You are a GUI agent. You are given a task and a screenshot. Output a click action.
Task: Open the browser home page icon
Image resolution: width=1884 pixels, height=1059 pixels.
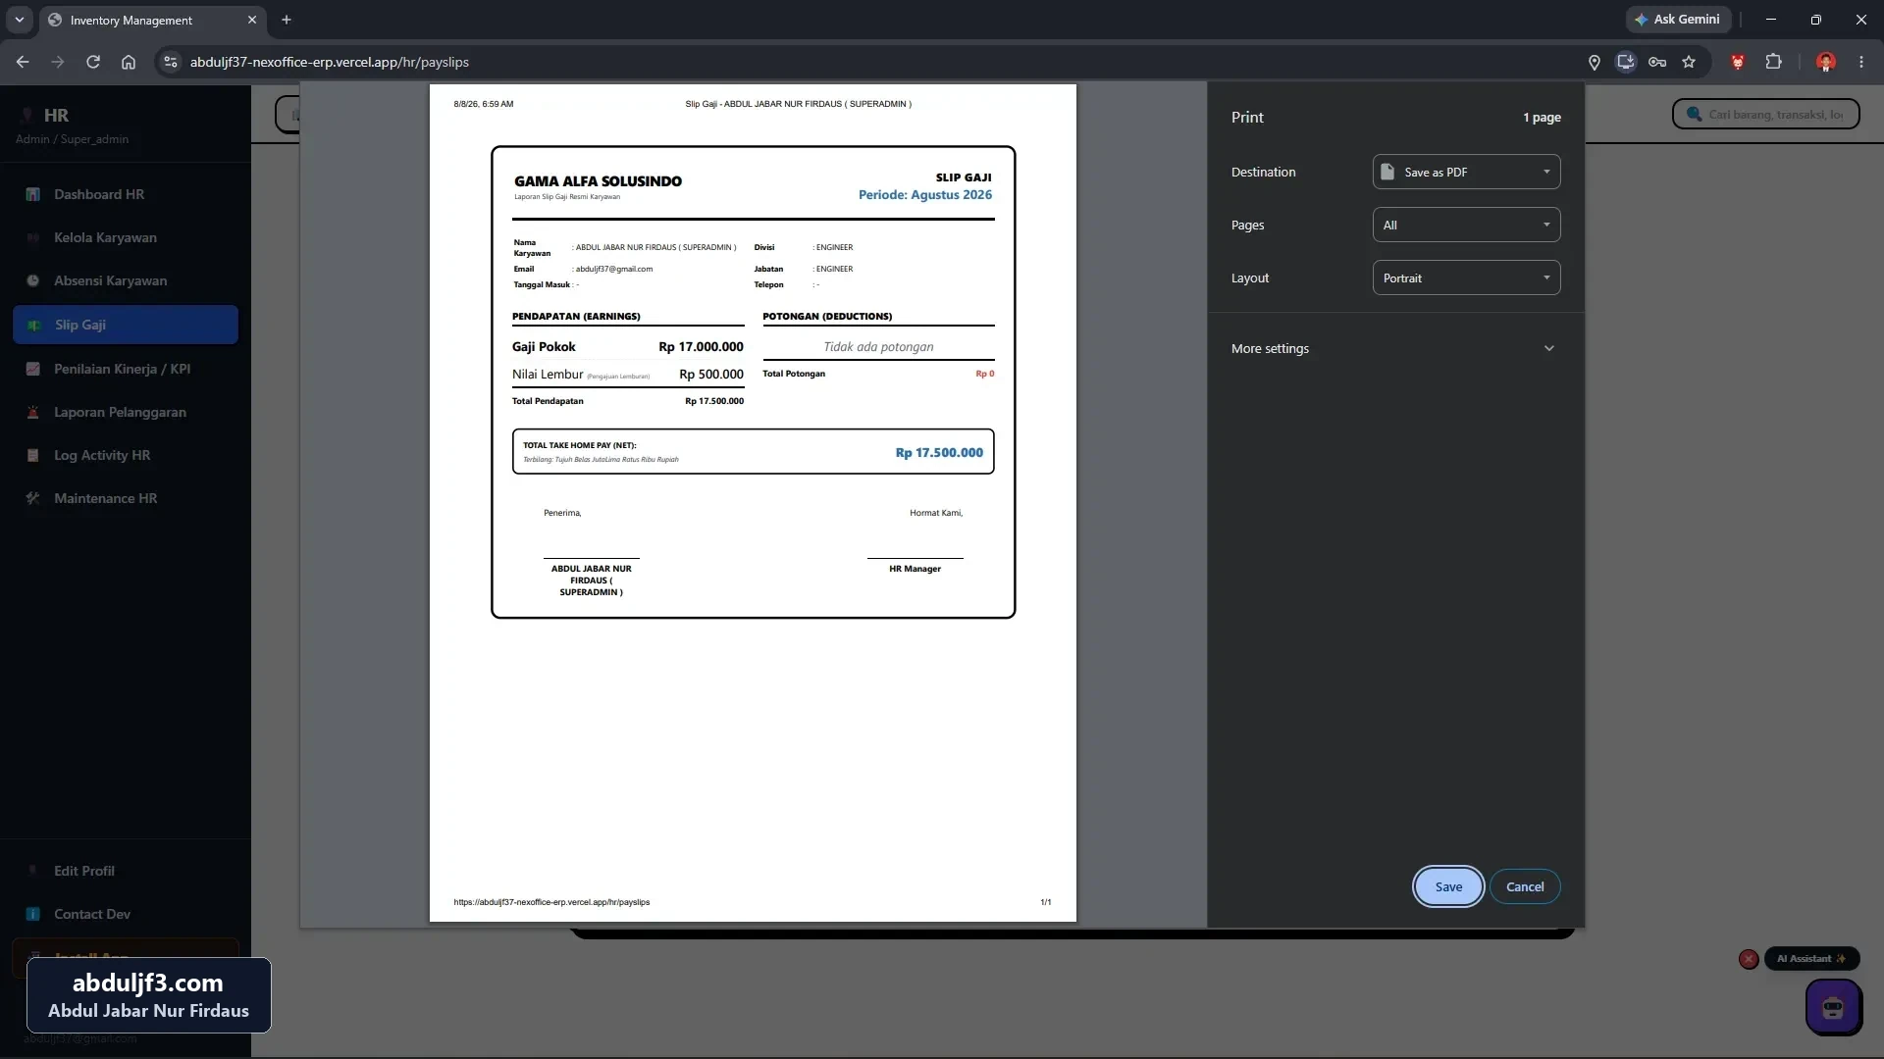(129, 62)
